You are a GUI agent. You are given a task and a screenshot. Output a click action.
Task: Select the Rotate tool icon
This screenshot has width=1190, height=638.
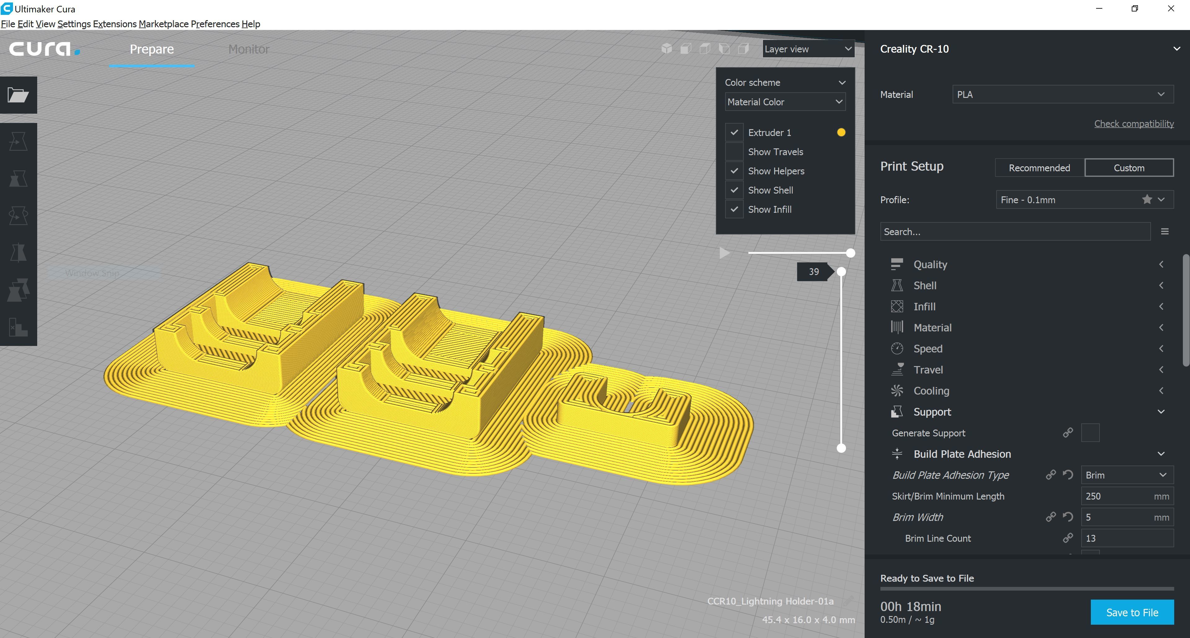(x=18, y=216)
